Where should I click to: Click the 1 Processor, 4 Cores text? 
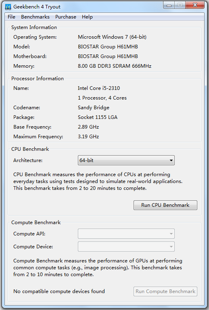click(x=102, y=98)
